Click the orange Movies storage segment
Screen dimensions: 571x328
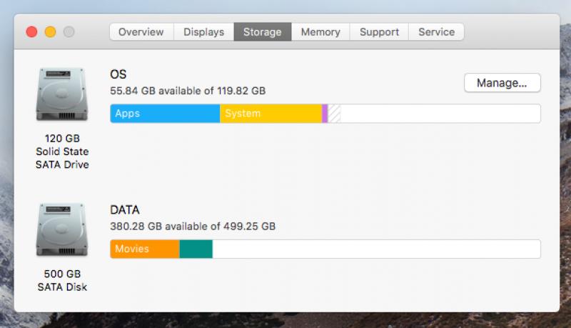point(145,249)
